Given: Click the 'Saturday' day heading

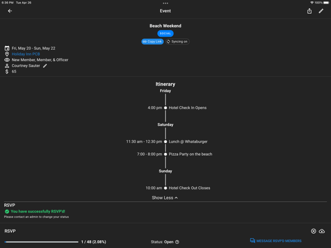Looking at the screenshot, I should (165, 125).
